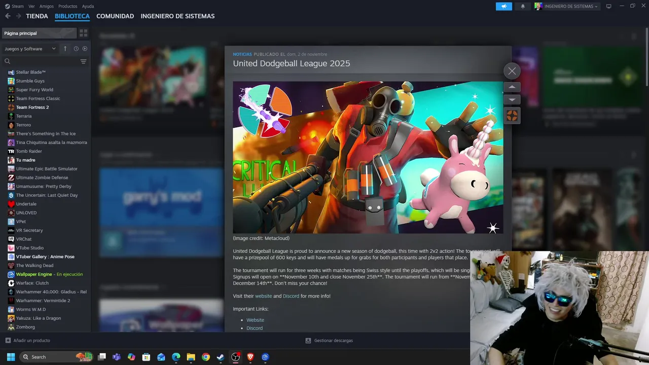
Task: Close the news popup with the X button
Action: click(x=512, y=71)
